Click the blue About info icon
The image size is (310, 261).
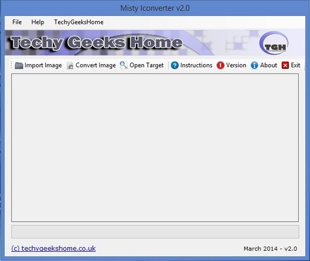click(254, 66)
